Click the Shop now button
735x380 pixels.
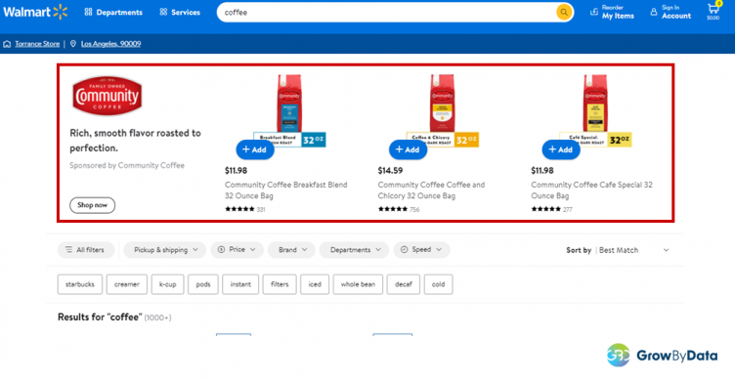tap(92, 205)
